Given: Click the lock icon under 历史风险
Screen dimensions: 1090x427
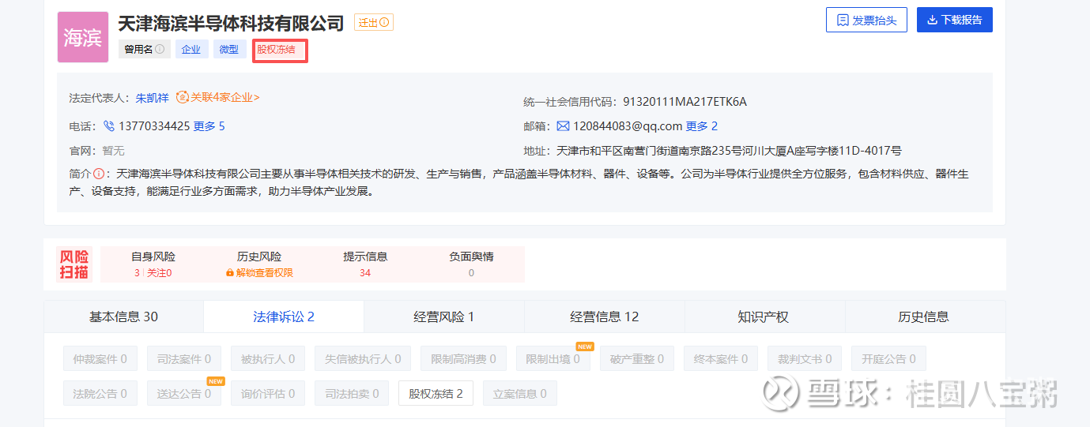Looking at the screenshot, I should [x=230, y=273].
